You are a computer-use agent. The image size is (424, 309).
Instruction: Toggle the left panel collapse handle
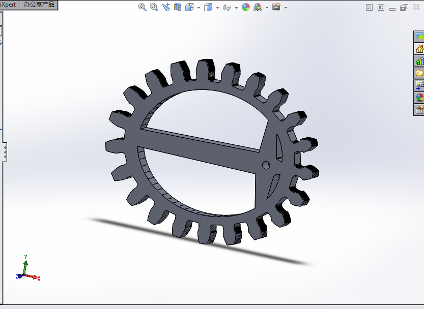[5, 152]
